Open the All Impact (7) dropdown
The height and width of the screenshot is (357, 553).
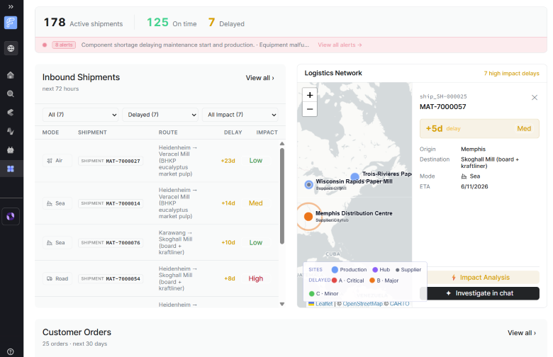pyautogui.click(x=240, y=115)
